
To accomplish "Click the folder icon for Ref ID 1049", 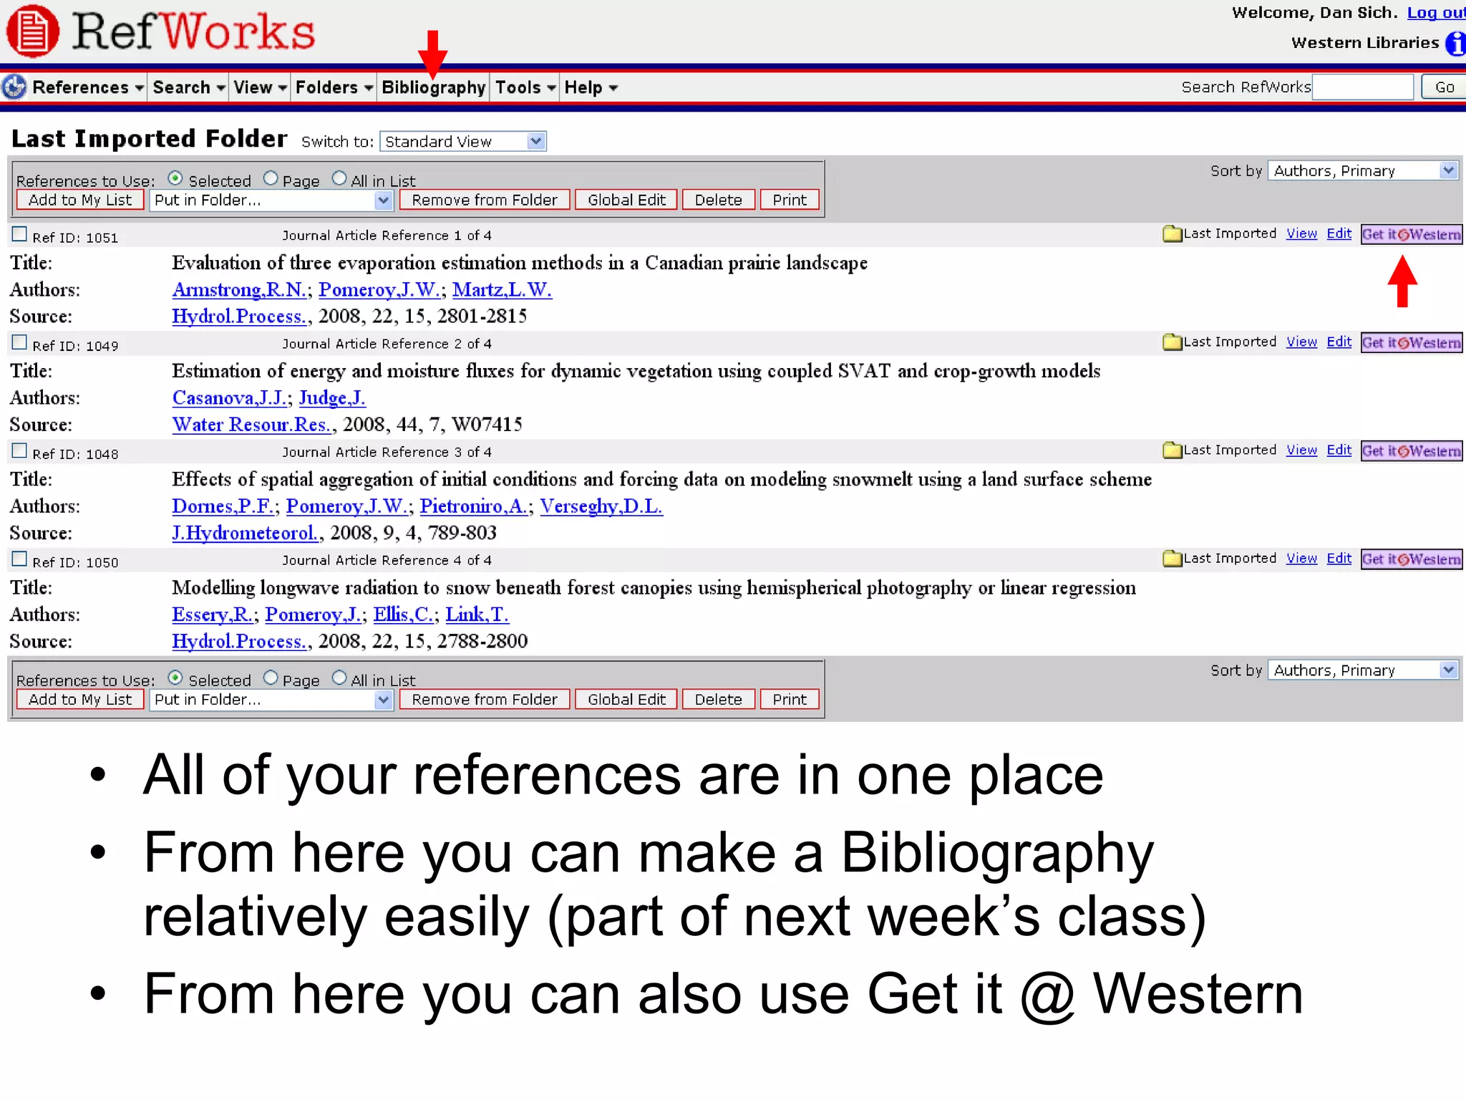I will click(x=1173, y=342).
